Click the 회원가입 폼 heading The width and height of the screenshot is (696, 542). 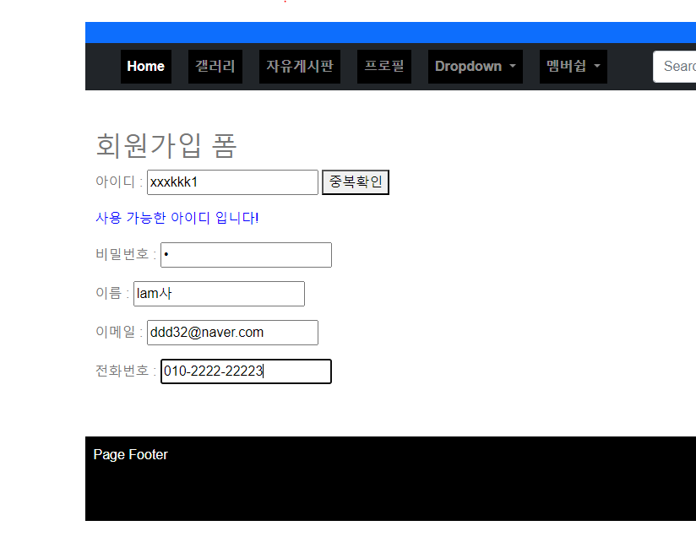click(166, 145)
